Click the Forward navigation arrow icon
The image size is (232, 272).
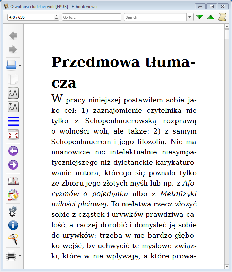pos(13,49)
